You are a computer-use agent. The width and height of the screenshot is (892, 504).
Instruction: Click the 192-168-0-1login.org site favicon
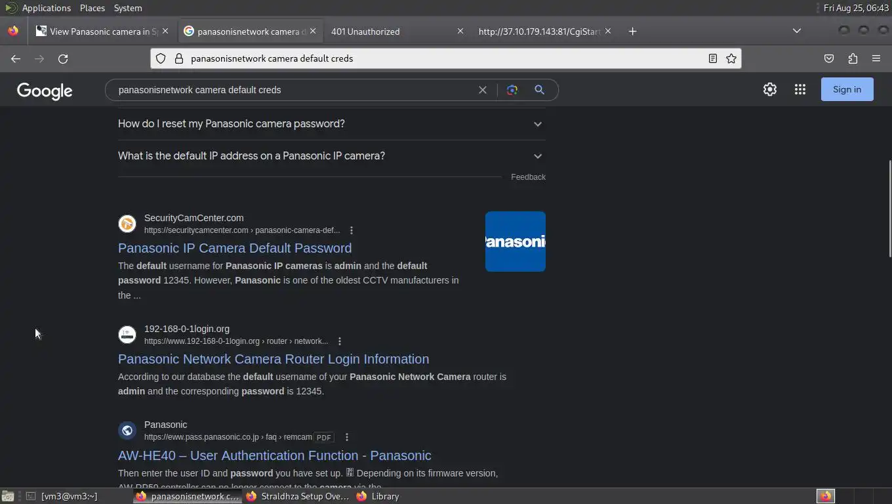point(127,335)
